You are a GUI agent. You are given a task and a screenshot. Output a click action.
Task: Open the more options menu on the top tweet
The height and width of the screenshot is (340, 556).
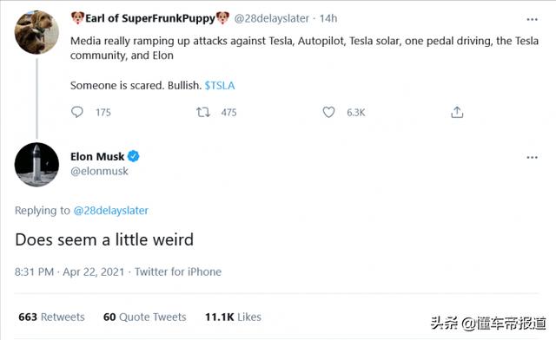pyautogui.click(x=532, y=19)
